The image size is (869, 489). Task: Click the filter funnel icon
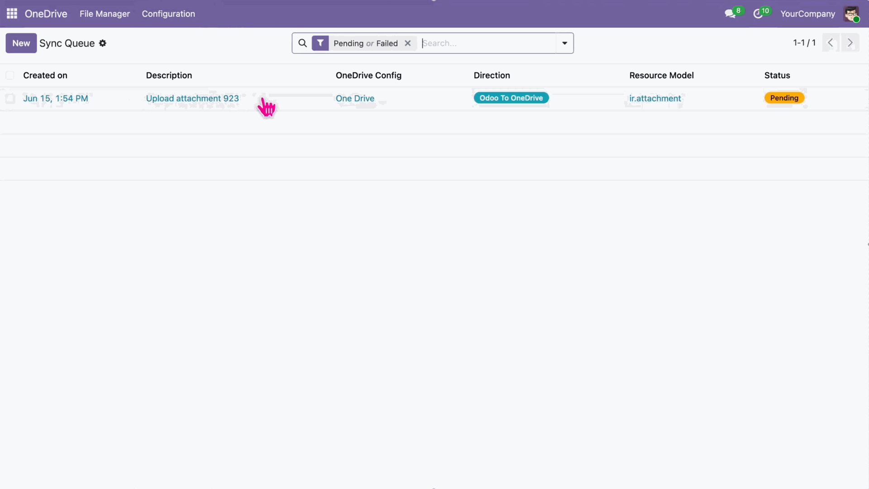tap(320, 43)
